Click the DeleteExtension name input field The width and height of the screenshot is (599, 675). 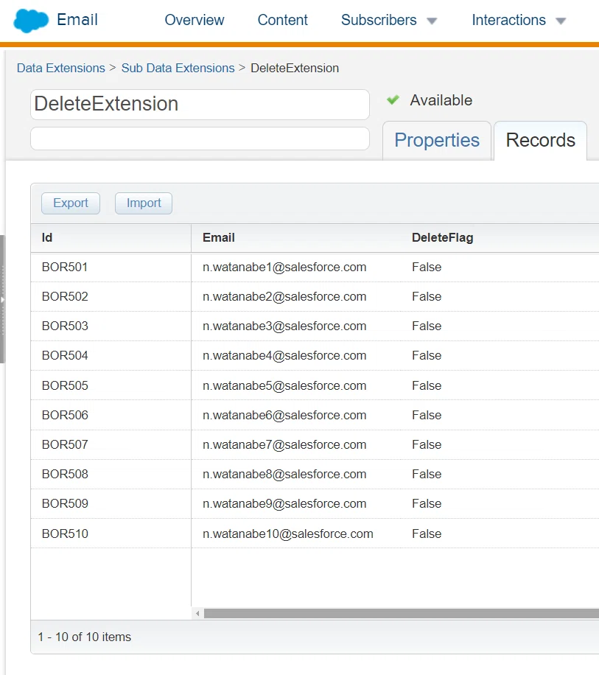(200, 104)
